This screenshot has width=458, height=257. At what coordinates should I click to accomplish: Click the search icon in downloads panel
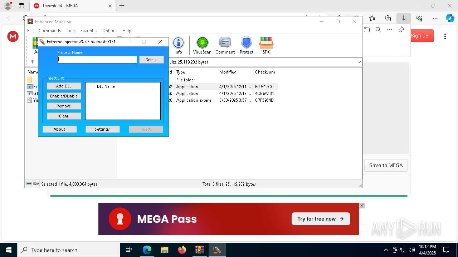pyautogui.click(x=378, y=30)
